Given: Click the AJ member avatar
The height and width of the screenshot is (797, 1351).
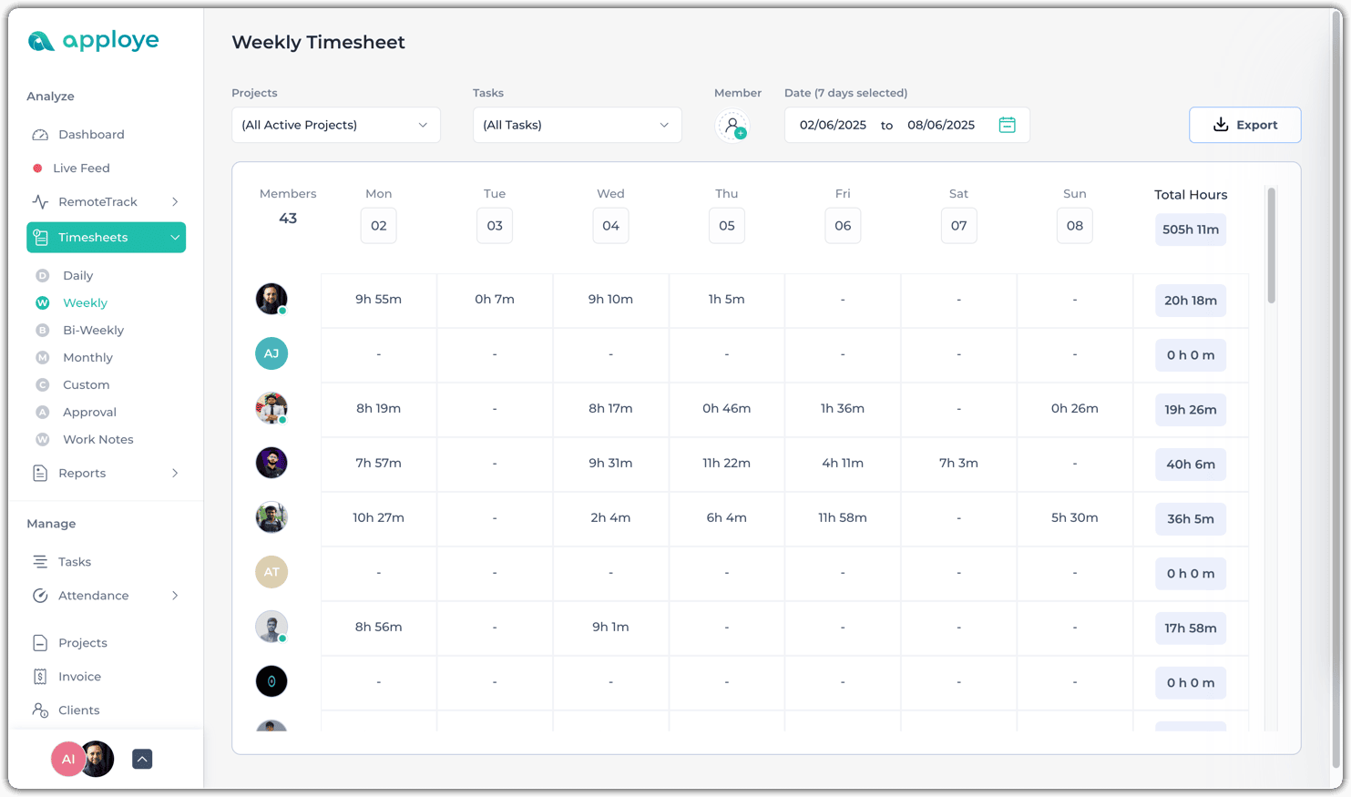Looking at the screenshot, I should (x=271, y=353).
